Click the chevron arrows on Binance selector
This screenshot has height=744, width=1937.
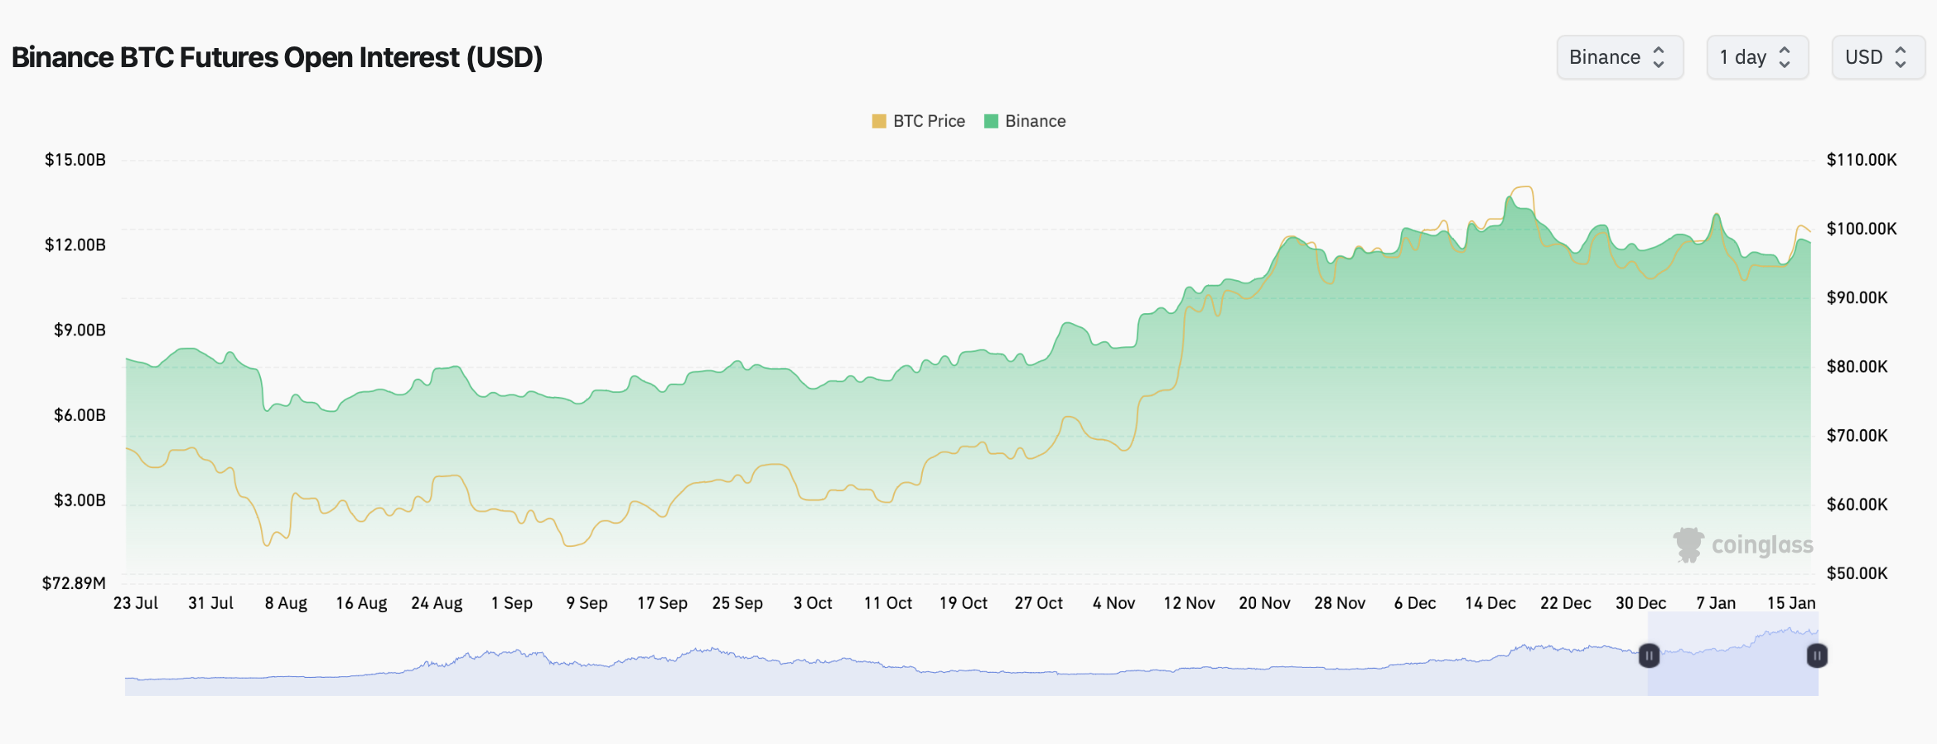click(1659, 57)
